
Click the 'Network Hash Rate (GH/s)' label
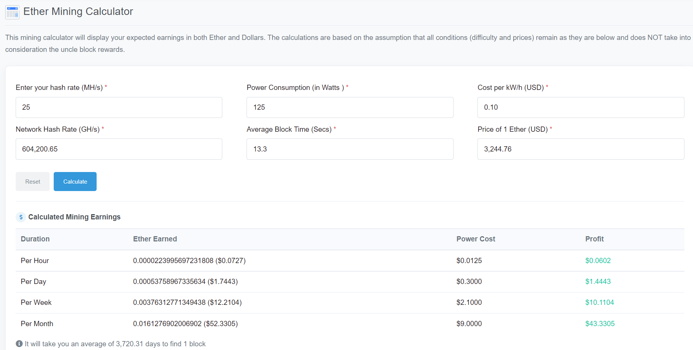pos(57,129)
